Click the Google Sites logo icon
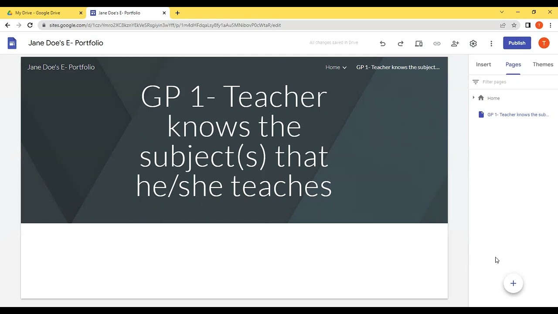The height and width of the screenshot is (314, 558). [12, 43]
